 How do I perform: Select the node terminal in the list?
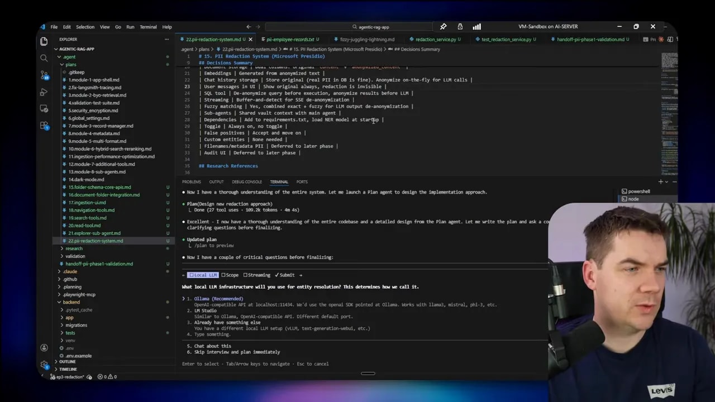(633, 199)
